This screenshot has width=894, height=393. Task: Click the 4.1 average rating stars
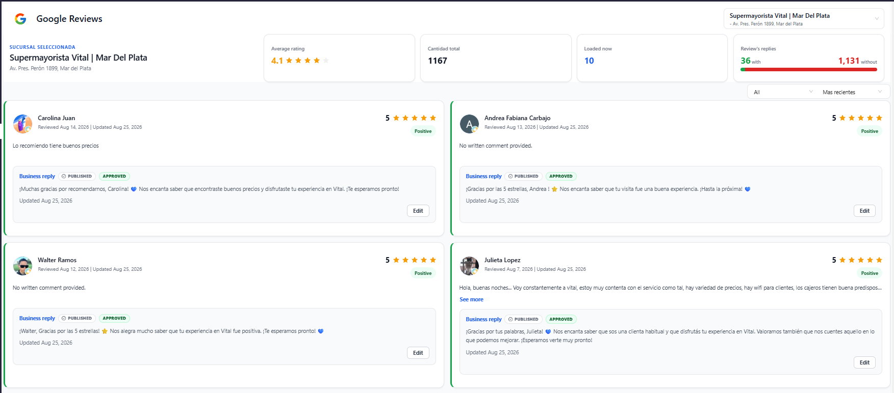[x=308, y=61]
